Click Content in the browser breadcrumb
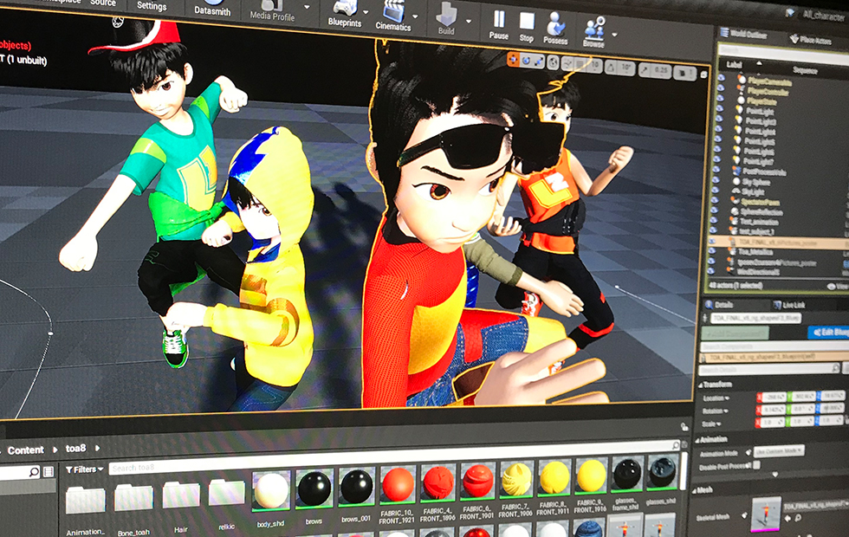Image resolution: width=849 pixels, height=537 pixels. pyautogui.click(x=25, y=450)
